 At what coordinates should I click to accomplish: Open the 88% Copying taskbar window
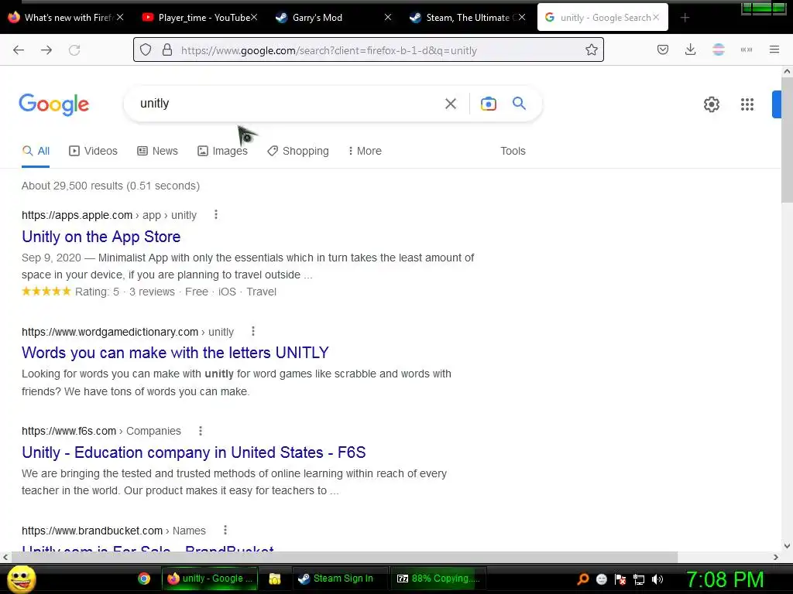pyautogui.click(x=438, y=579)
